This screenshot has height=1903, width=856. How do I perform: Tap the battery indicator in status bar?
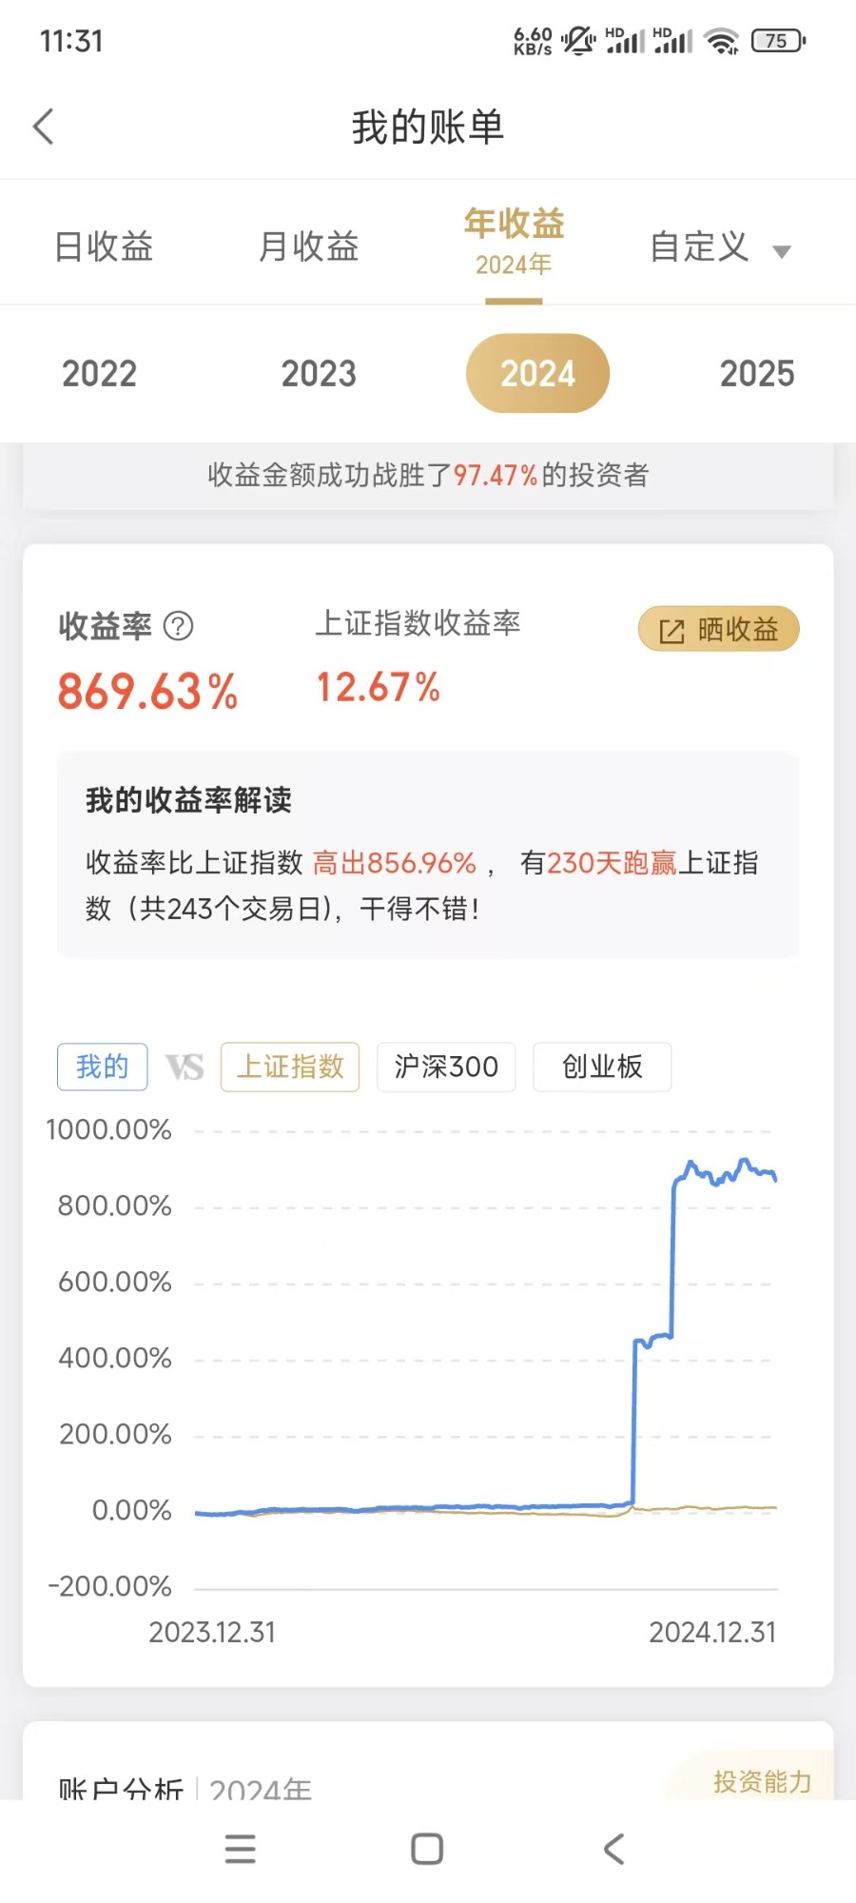point(777,41)
